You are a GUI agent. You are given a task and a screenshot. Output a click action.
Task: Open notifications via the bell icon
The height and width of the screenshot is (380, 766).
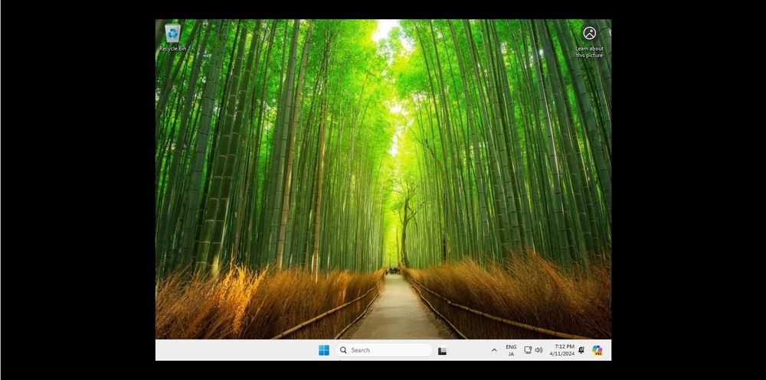point(581,350)
